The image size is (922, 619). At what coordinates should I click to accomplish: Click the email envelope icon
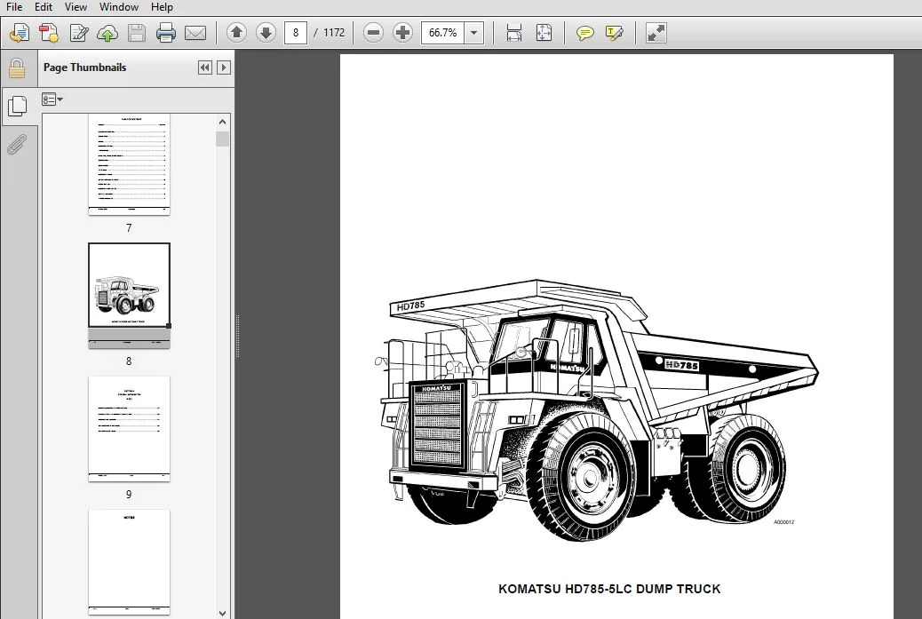(195, 33)
